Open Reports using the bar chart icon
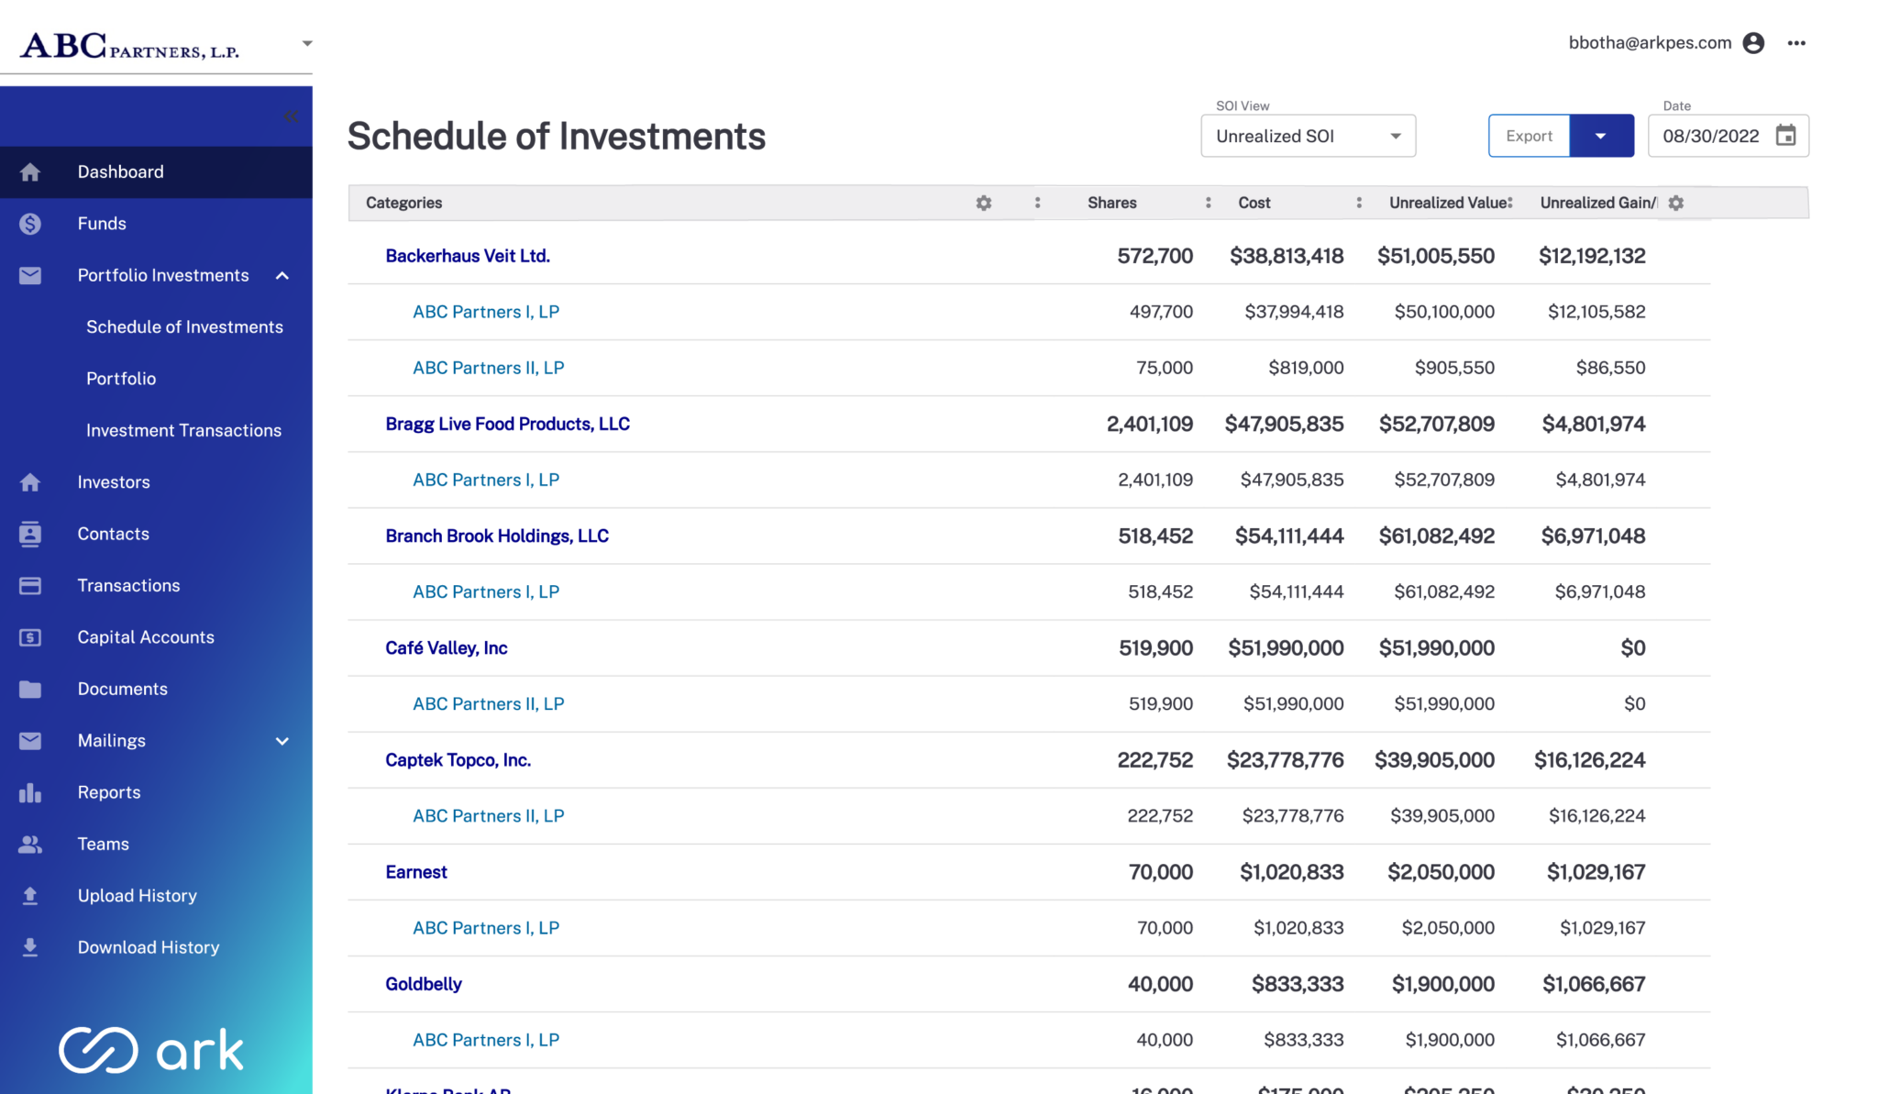Viewport: 1878px width, 1094px height. click(30, 791)
